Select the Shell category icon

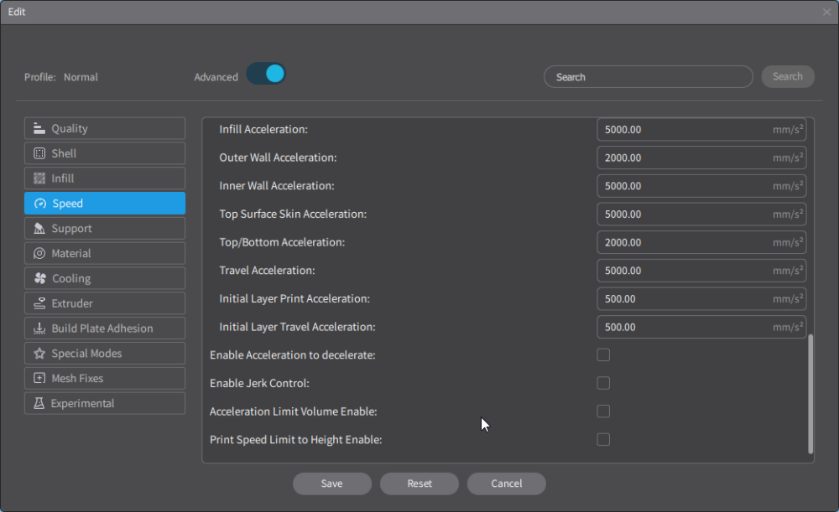(x=39, y=153)
